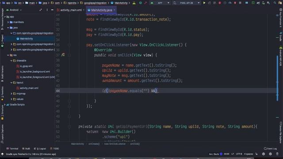Image resolution: width=283 pixels, height=159 pixels.
Task: Open the Event Log button
Action: [x=270, y=148]
